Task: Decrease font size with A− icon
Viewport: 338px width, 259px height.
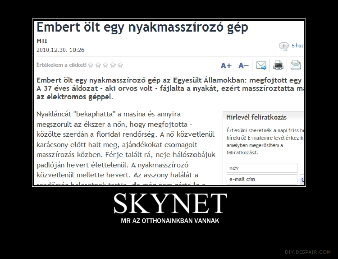Action: pyautogui.click(x=243, y=65)
